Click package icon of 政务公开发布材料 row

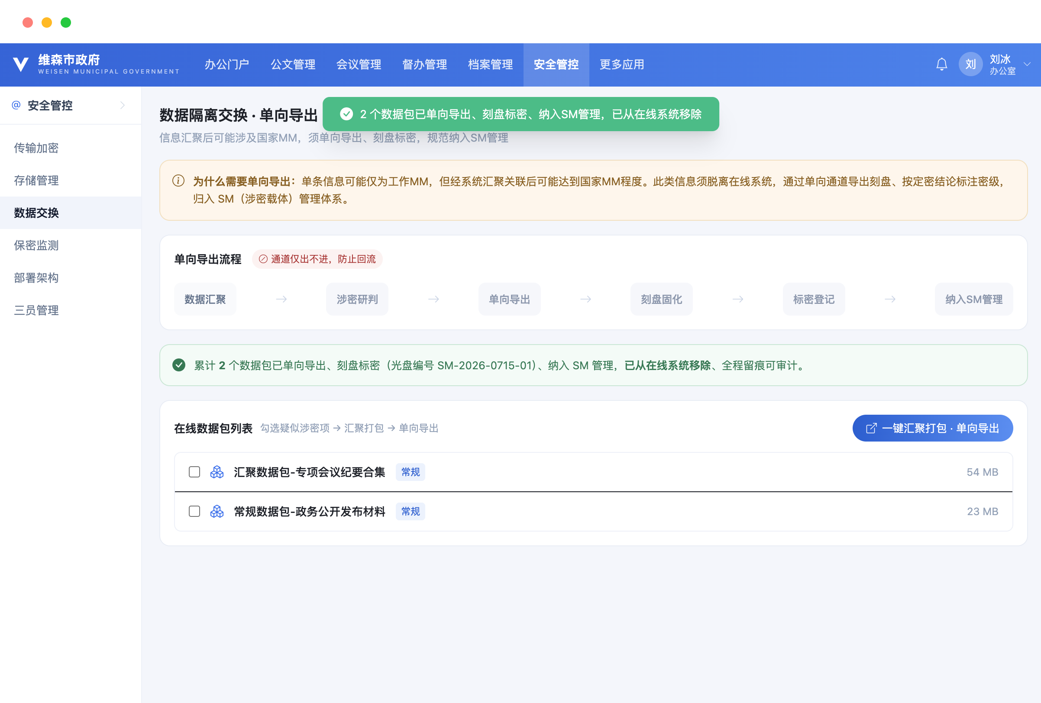[x=217, y=511]
